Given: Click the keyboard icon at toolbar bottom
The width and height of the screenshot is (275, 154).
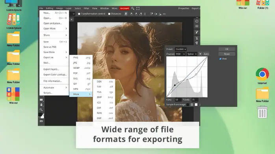Looking at the screenshot, I should tap(41, 121).
